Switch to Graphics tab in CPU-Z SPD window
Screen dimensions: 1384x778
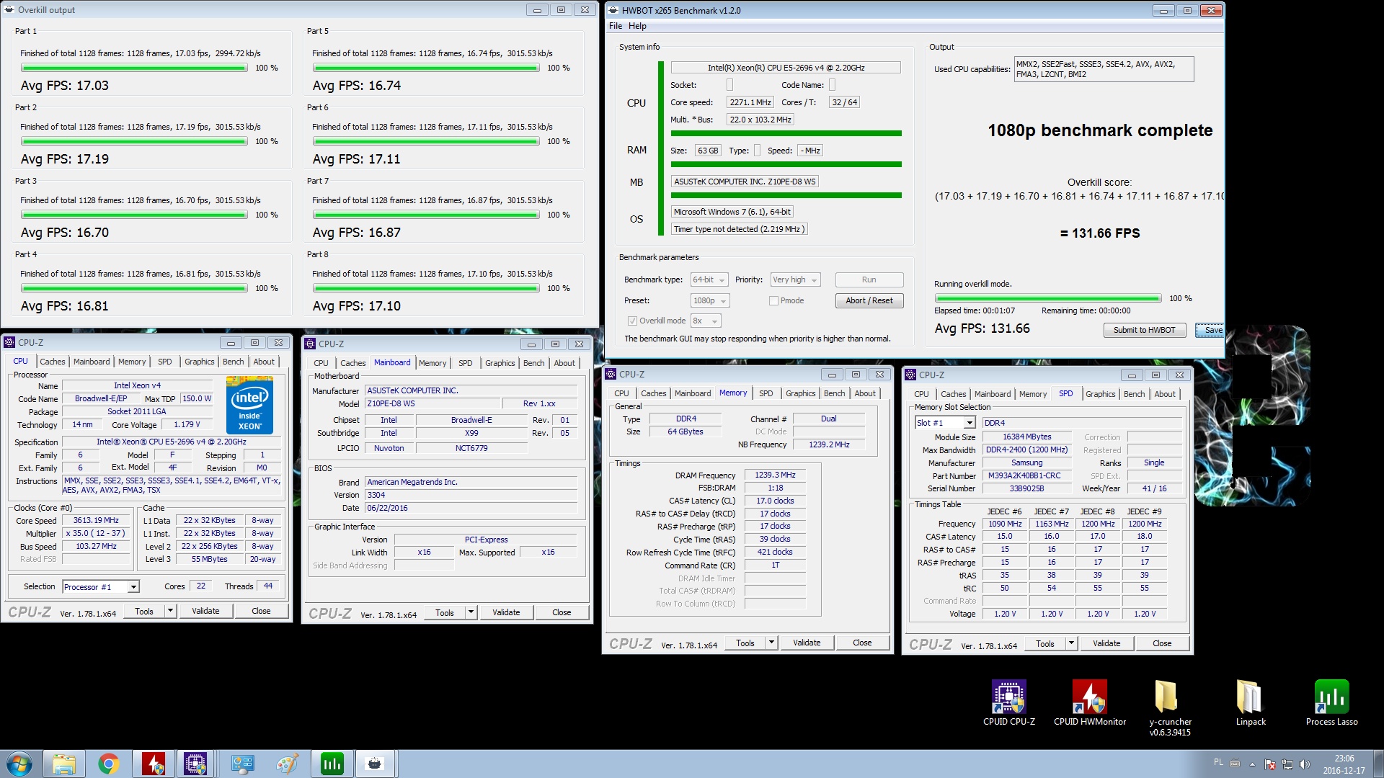[x=1100, y=394]
